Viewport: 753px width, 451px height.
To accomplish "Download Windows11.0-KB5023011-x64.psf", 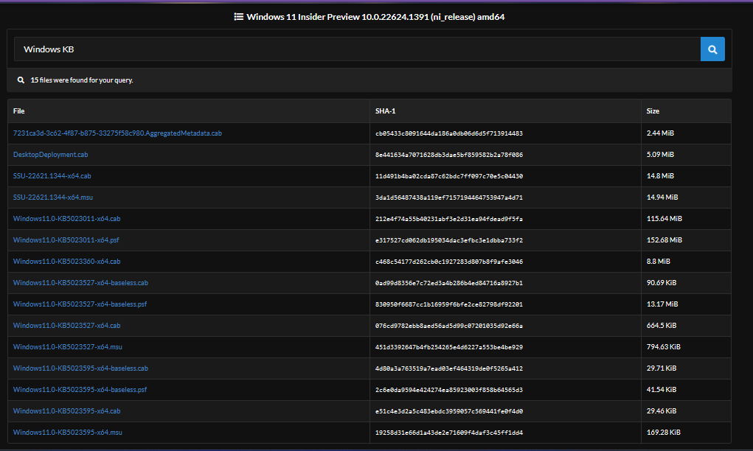I will (x=66, y=240).
